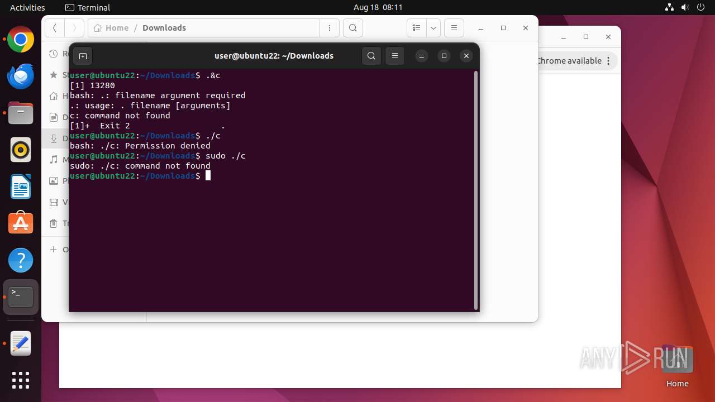Image resolution: width=715 pixels, height=402 pixels.
Task: Open Rhythmbox music player in dock
Action: click(x=21, y=150)
